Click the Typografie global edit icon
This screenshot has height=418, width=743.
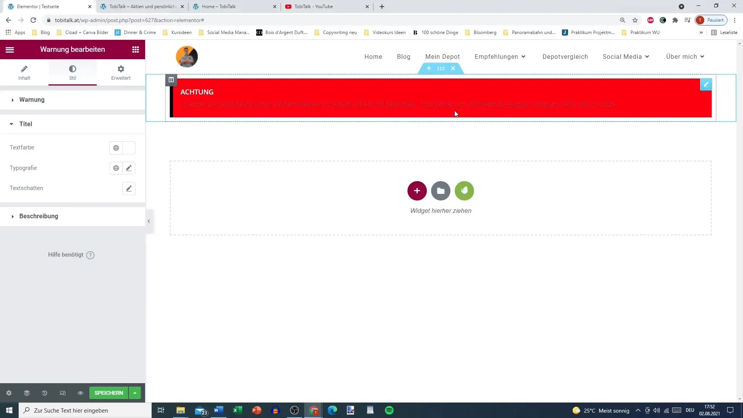pyautogui.click(x=116, y=168)
